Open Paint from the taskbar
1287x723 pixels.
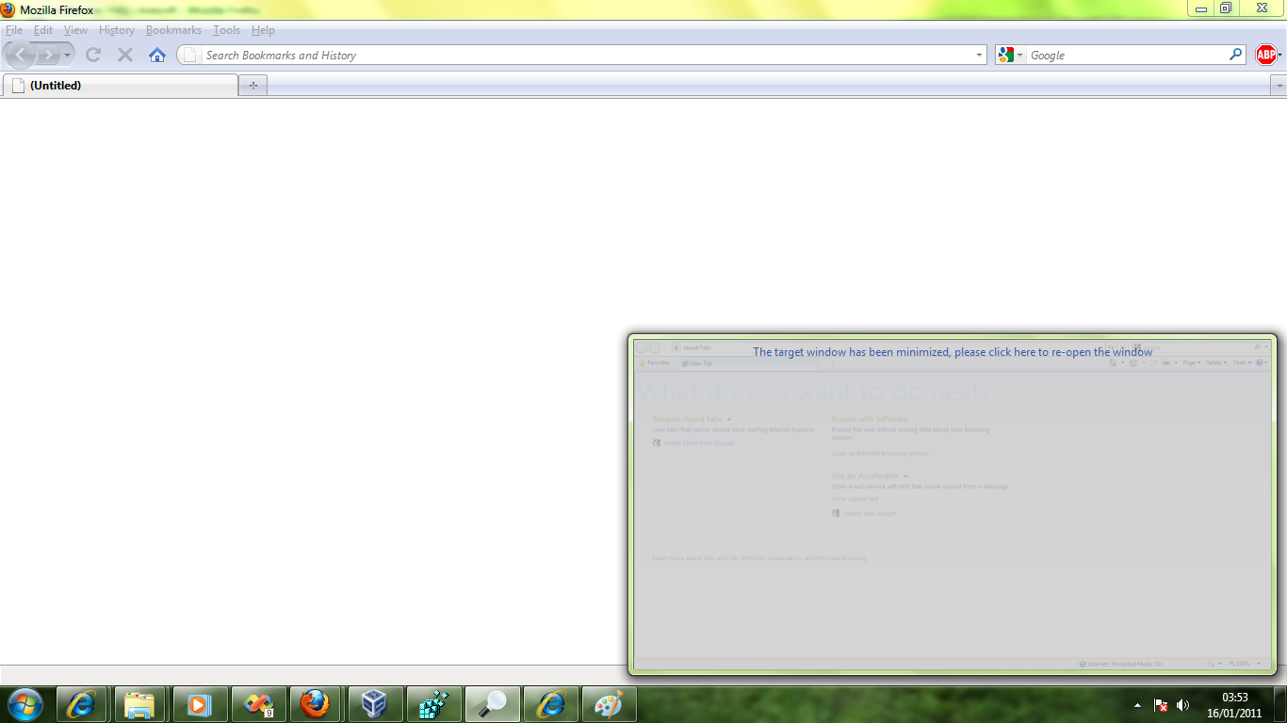[x=609, y=704]
